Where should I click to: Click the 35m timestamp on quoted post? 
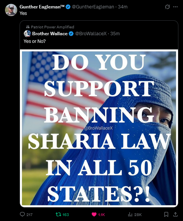coord(115,34)
